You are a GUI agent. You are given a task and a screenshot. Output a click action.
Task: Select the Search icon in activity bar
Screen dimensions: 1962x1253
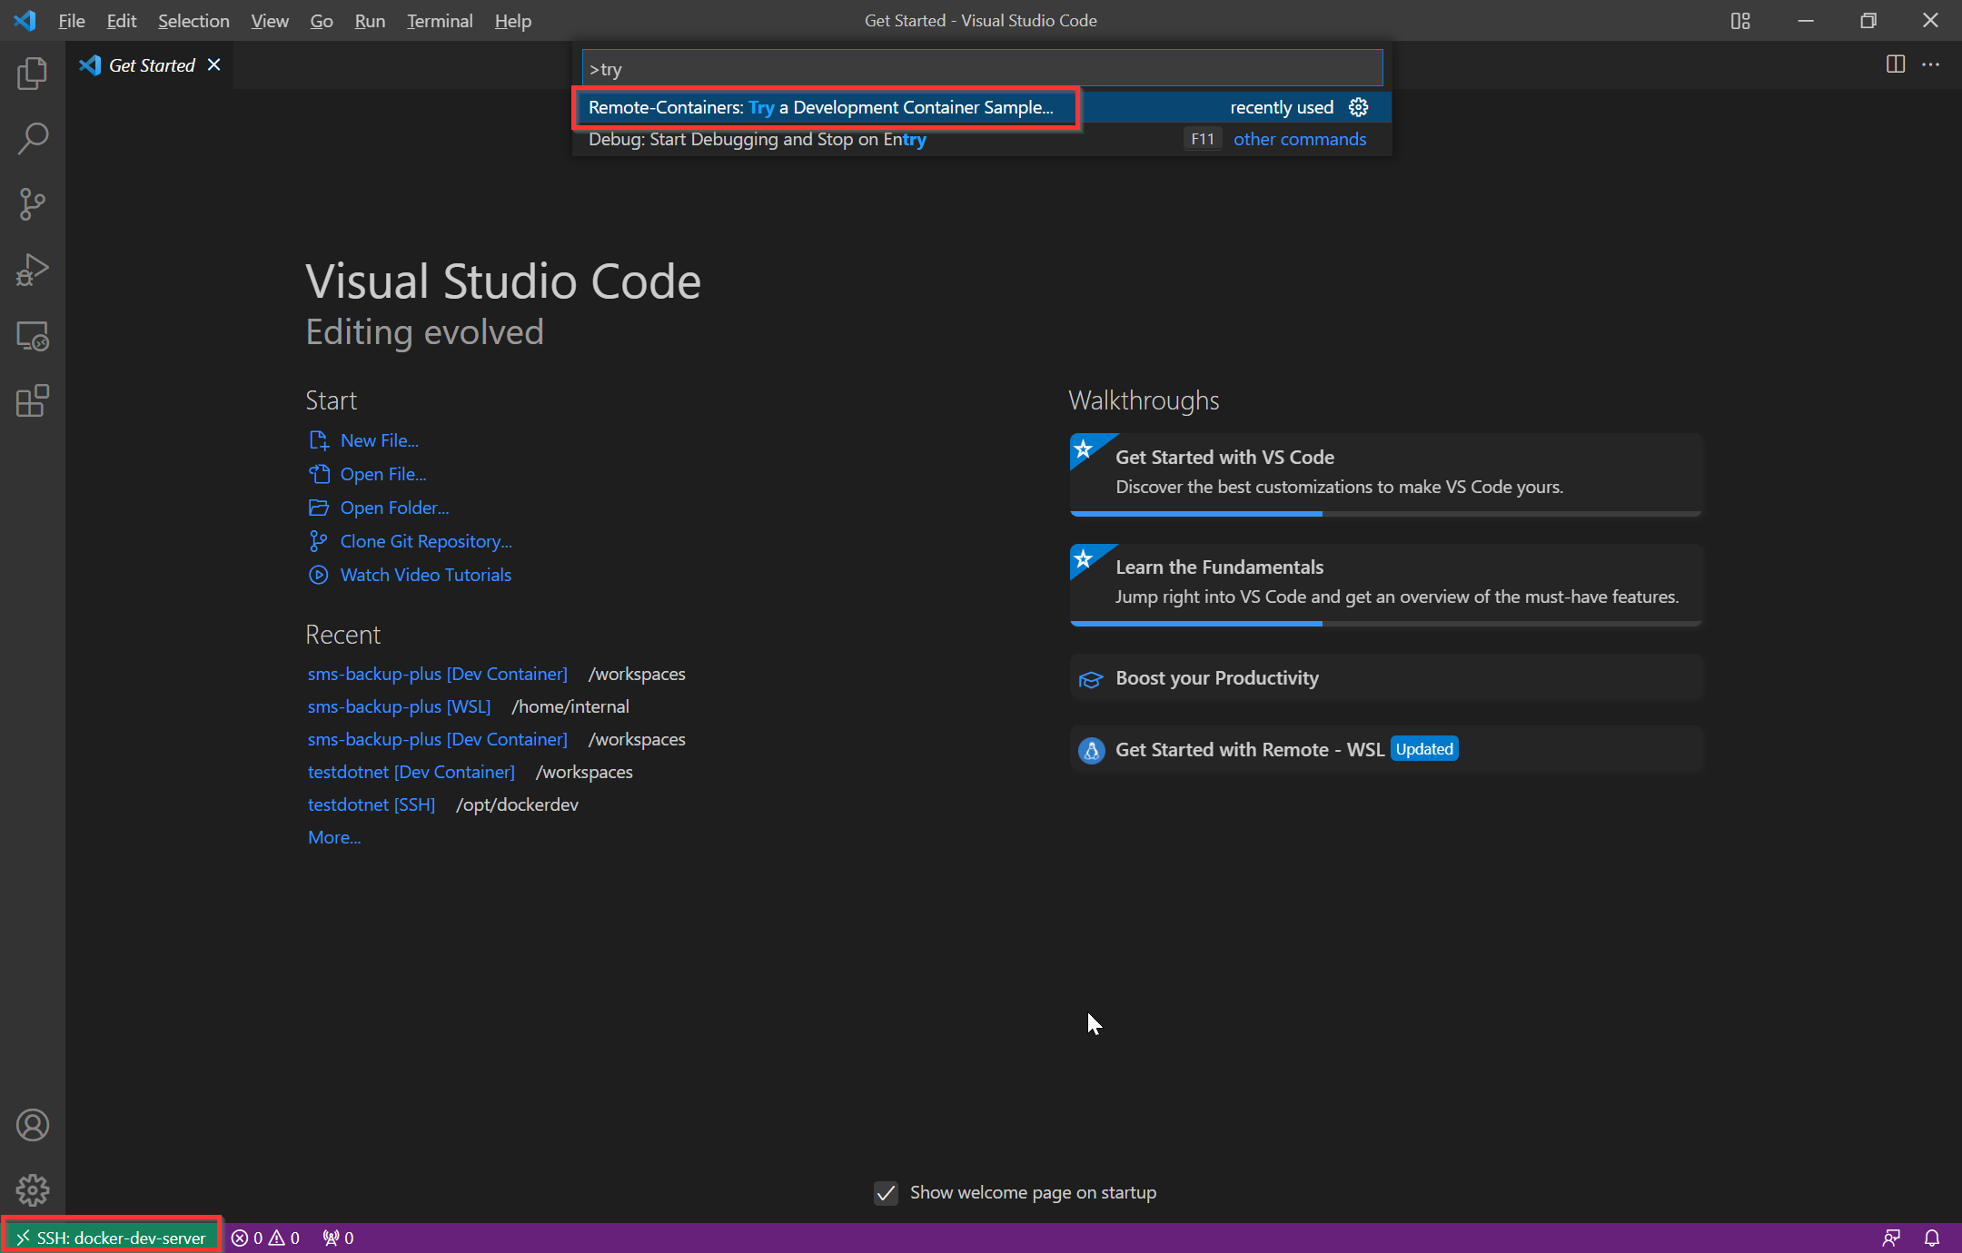tap(33, 138)
